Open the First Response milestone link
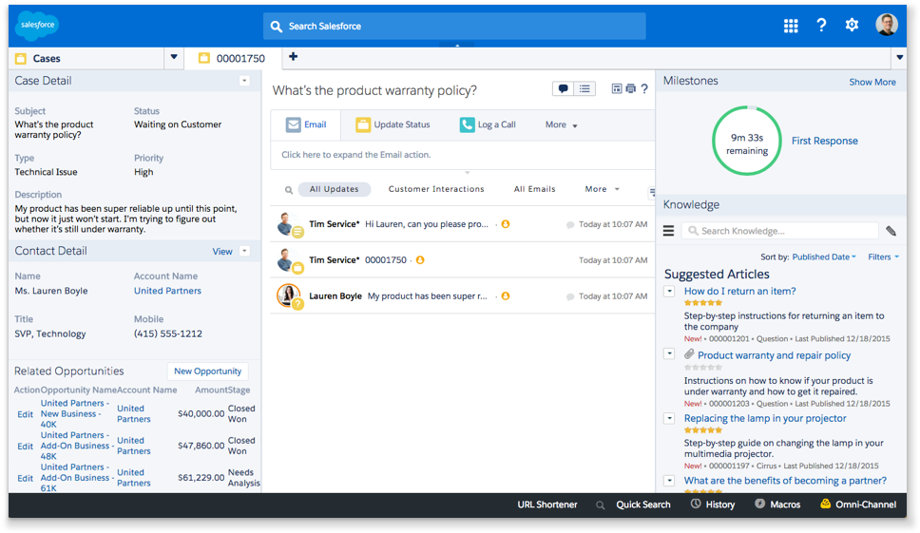 pyautogui.click(x=824, y=141)
